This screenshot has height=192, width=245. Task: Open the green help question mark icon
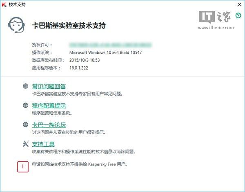(238, 15)
